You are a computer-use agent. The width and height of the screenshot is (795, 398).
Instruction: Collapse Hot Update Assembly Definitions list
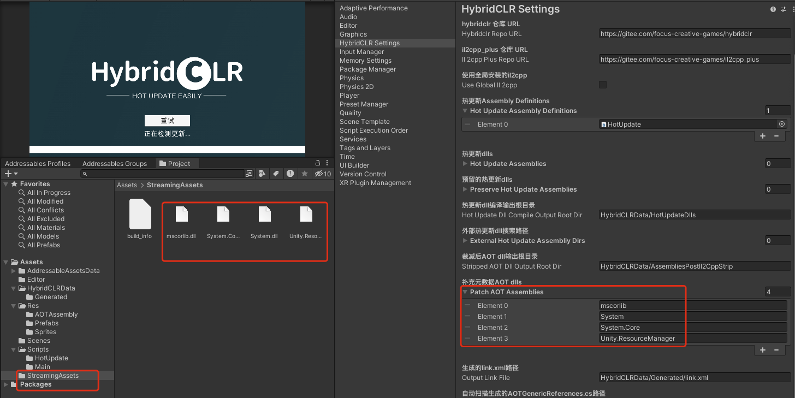click(x=465, y=111)
